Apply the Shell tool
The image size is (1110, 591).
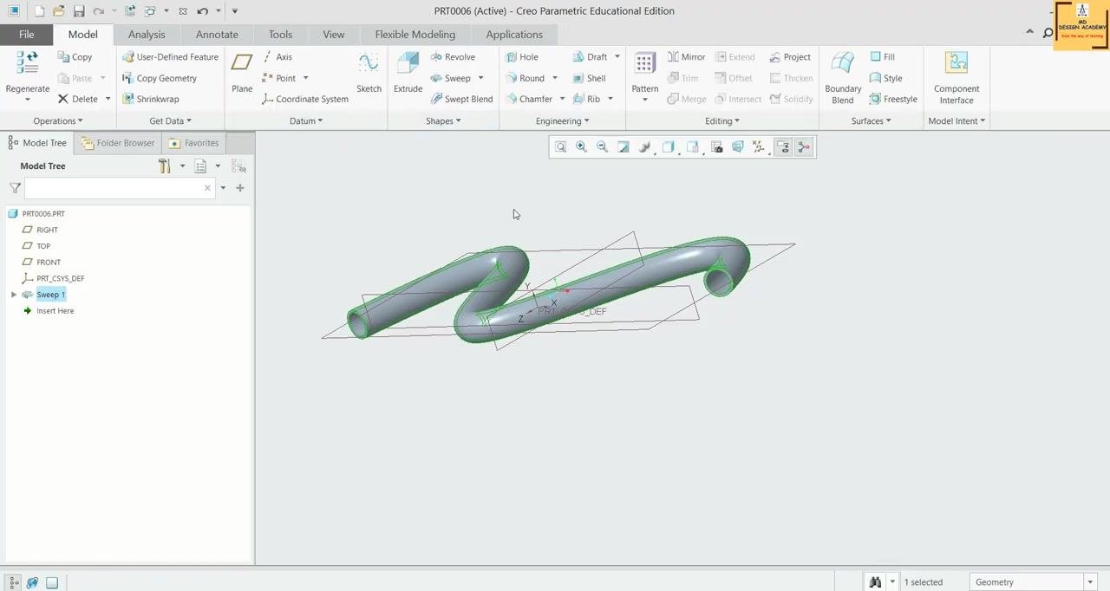[x=589, y=78]
